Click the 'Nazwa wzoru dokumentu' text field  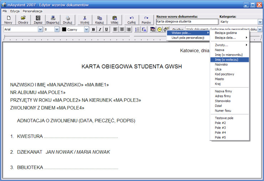click(x=187, y=22)
